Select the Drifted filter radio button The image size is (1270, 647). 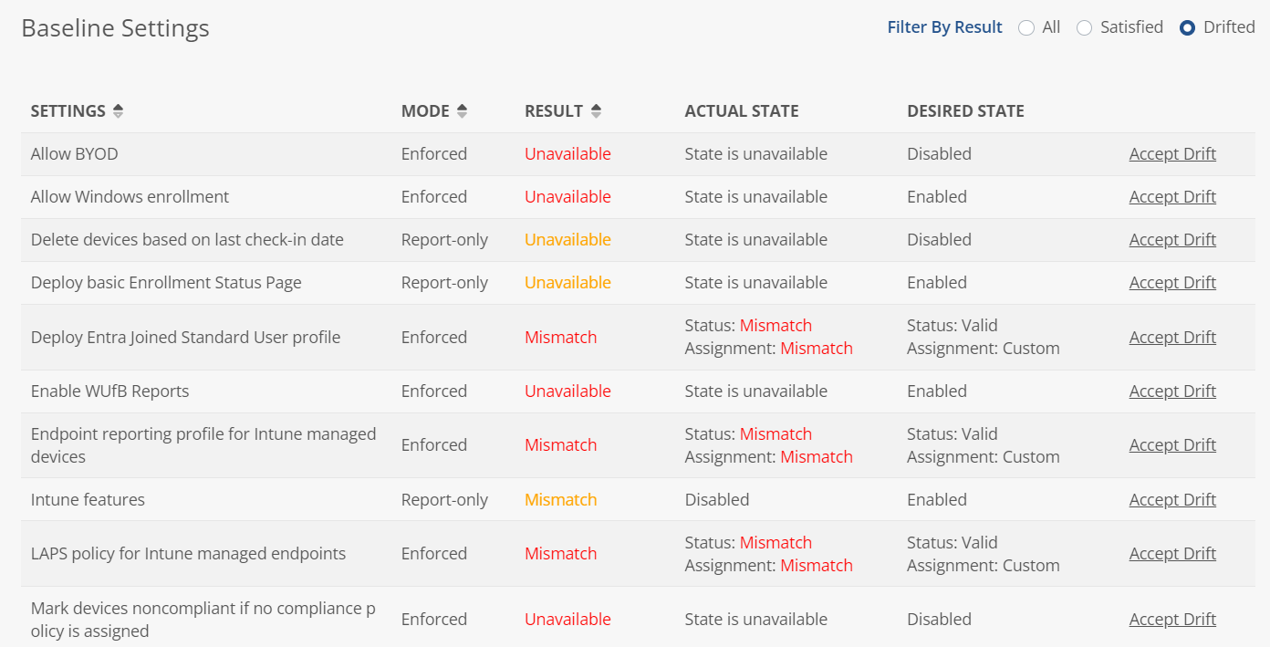1187,28
